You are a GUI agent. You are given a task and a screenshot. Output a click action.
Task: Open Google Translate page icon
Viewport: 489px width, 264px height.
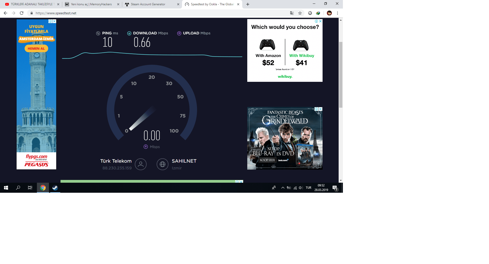click(292, 13)
